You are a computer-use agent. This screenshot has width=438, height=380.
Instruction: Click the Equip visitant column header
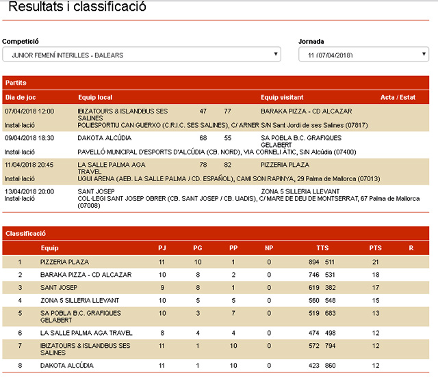pyautogui.click(x=282, y=97)
